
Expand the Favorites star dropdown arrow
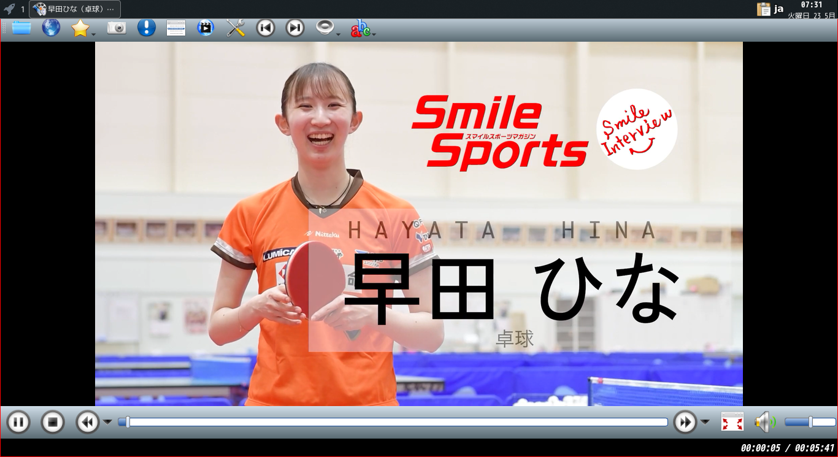click(94, 34)
